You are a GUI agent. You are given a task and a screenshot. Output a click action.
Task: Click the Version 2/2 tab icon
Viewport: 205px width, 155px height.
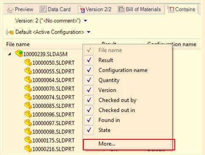81,9
